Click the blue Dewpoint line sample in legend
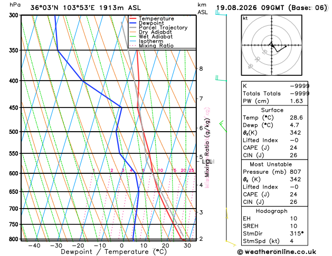 (x=133, y=23)
